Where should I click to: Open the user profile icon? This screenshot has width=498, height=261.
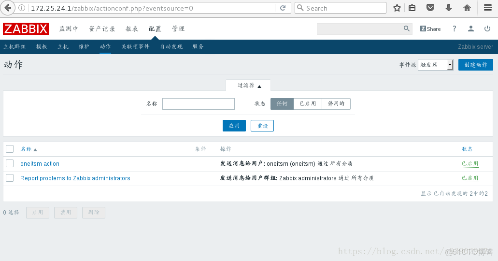coord(470,29)
